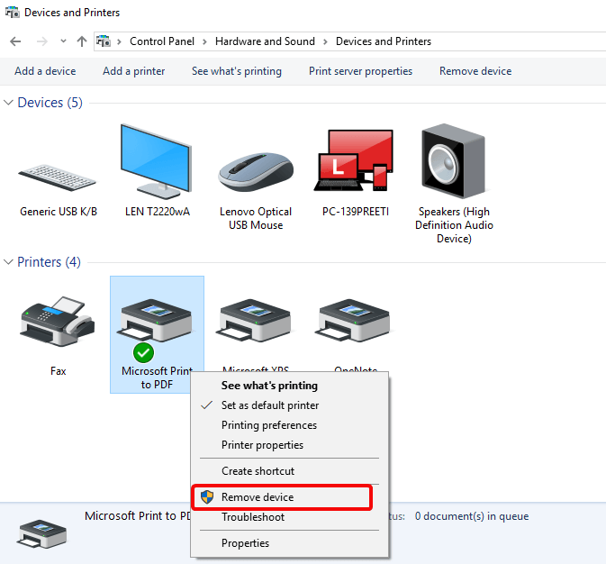
Task: Select the LEN T2220wA monitor icon
Action: click(x=156, y=161)
